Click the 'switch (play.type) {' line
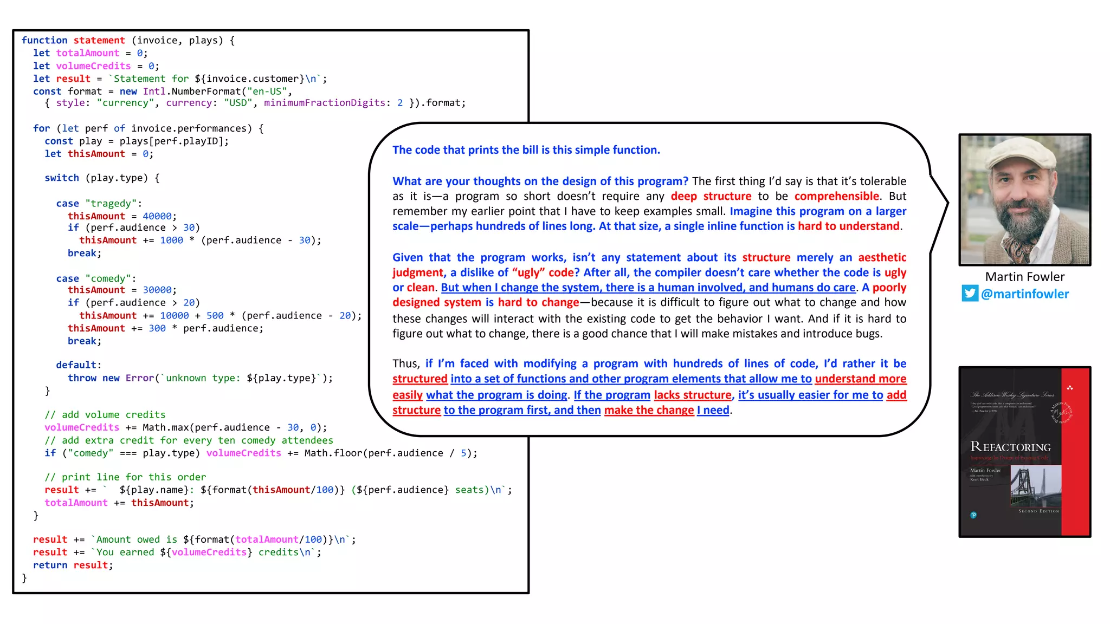Screen dimensions: 1110x624 coord(102,178)
